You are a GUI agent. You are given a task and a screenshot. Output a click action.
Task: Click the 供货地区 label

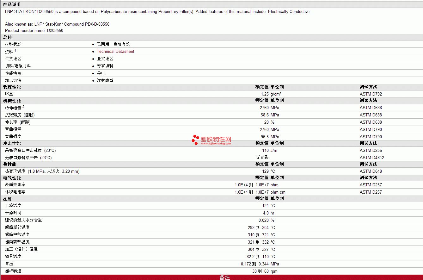point(13,59)
